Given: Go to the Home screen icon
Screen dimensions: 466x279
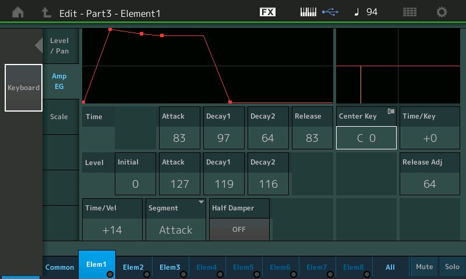Looking at the screenshot, I should (x=18, y=12).
